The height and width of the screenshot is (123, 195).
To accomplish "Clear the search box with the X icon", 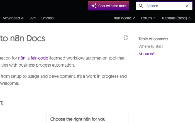I will (187, 6).
